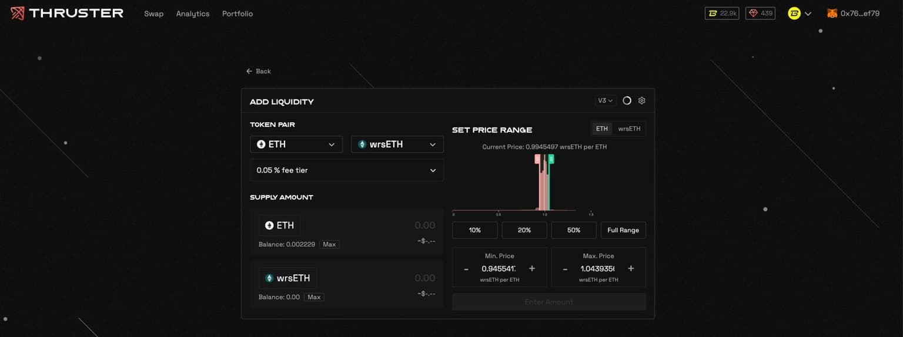Viewport: 903px width, 337px height.
Task: Select the Full Range preset
Action: 623,230
